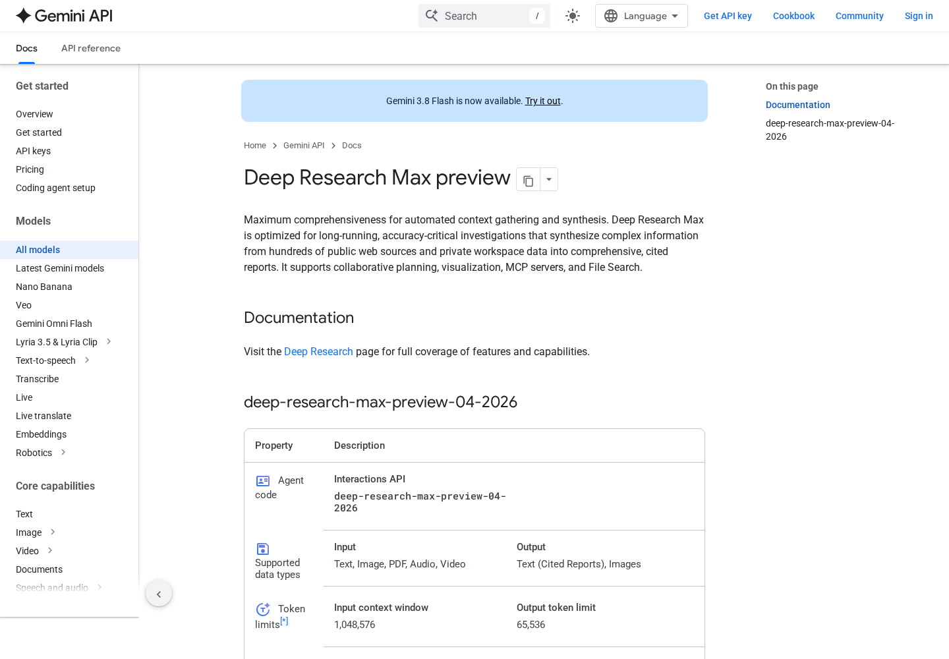This screenshot has height=659, width=949.
Task: Collapse the left sidebar navigation
Action: (159, 594)
